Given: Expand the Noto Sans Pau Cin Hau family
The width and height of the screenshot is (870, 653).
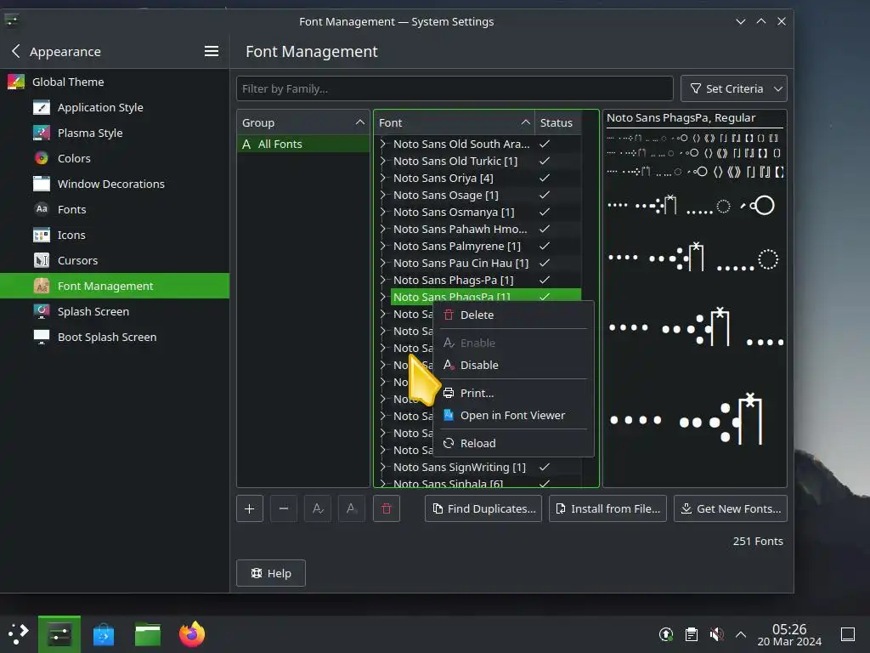Looking at the screenshot, I should point(383,264).
